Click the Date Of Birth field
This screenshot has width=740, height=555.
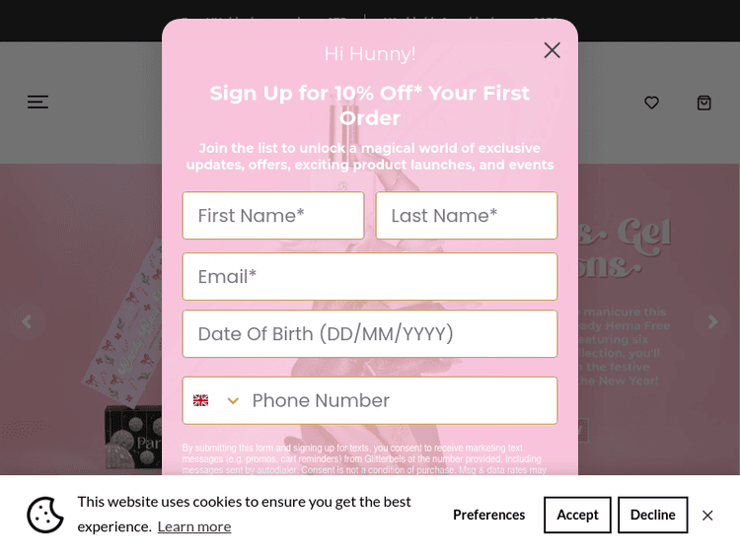click(x=370, y=334)
